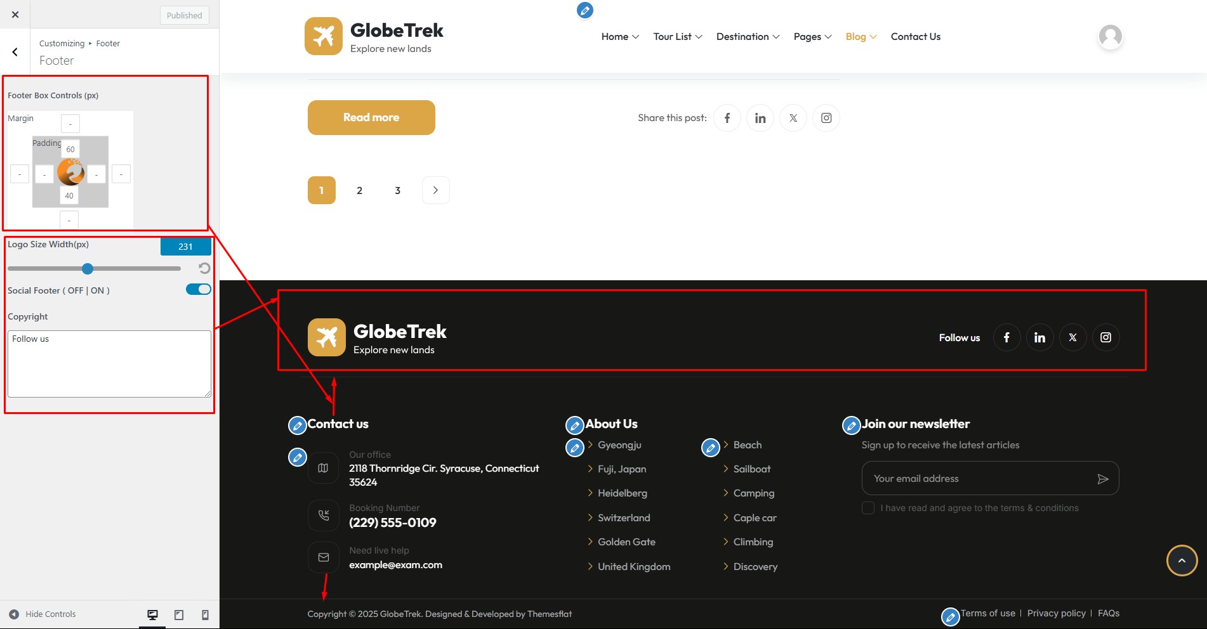Expand the Pages menu
The height and width of the screenshot is (629, 1207).
pyautogui.click(x=812, y=37)
